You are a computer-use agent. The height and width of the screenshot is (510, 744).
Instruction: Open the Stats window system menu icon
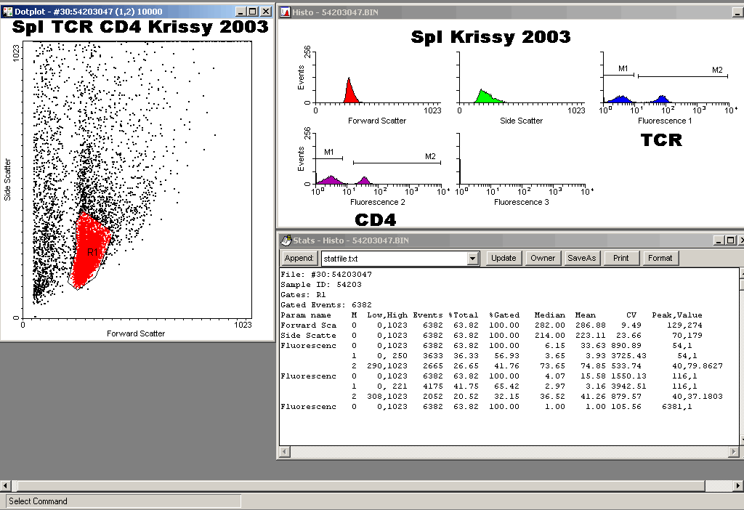(x=286, y=240)
